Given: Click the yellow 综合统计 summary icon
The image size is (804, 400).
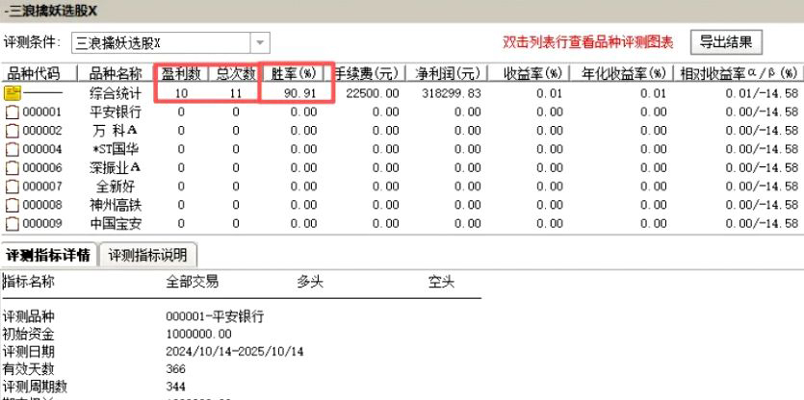Looking at the screenshot, I should [13, 93].
